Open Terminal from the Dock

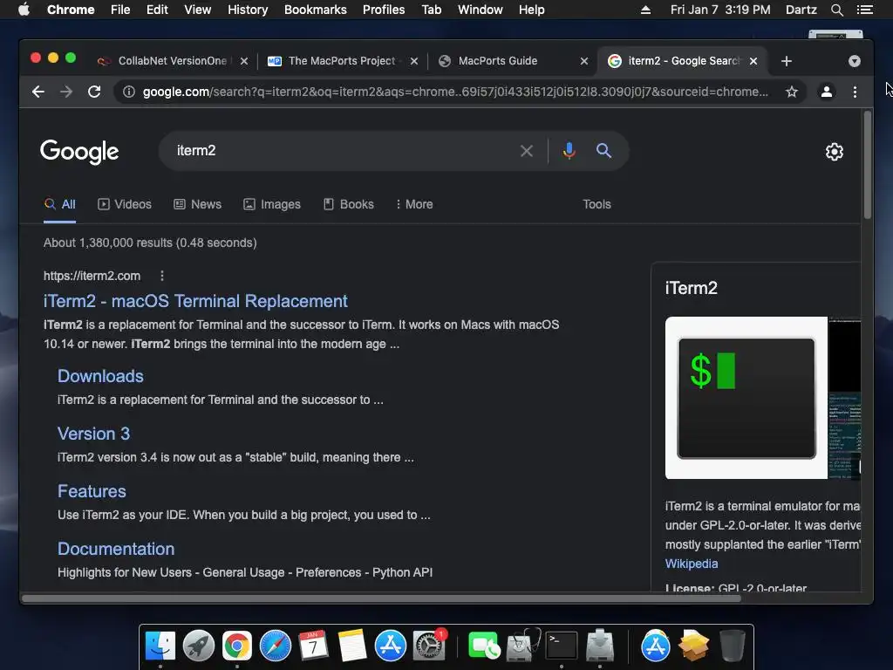(562, 646)
